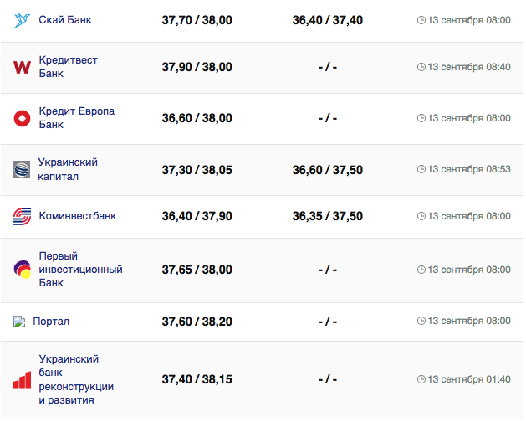Open the Первый инвестиционный Банк link
526x422 pixels.
coord(80,270)
